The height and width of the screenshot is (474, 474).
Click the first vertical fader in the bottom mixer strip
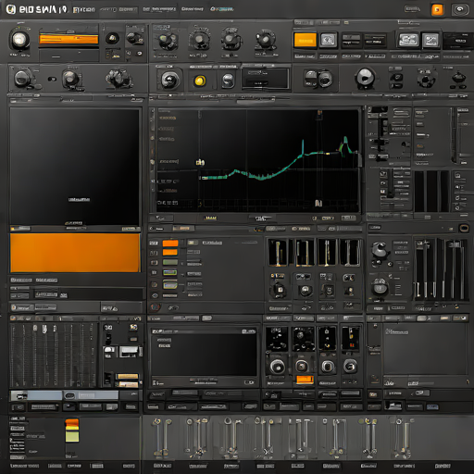point(162,439)
